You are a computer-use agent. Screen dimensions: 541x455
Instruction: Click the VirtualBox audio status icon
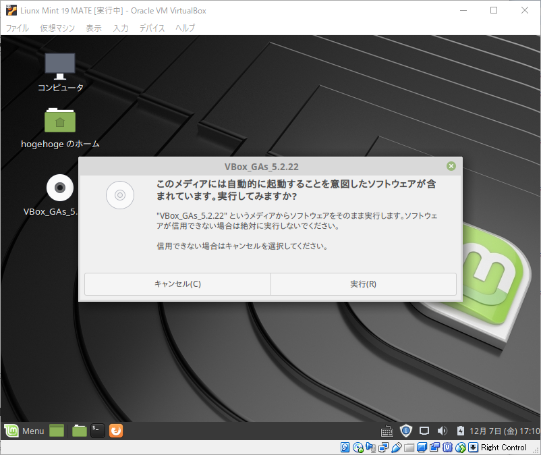(x=371, y=448)
